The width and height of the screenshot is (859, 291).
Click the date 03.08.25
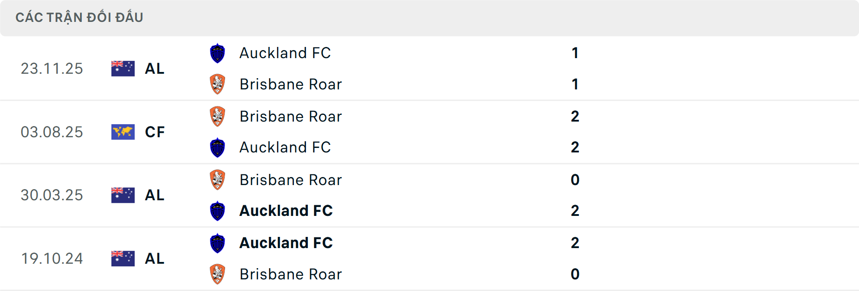coord(52,132)
